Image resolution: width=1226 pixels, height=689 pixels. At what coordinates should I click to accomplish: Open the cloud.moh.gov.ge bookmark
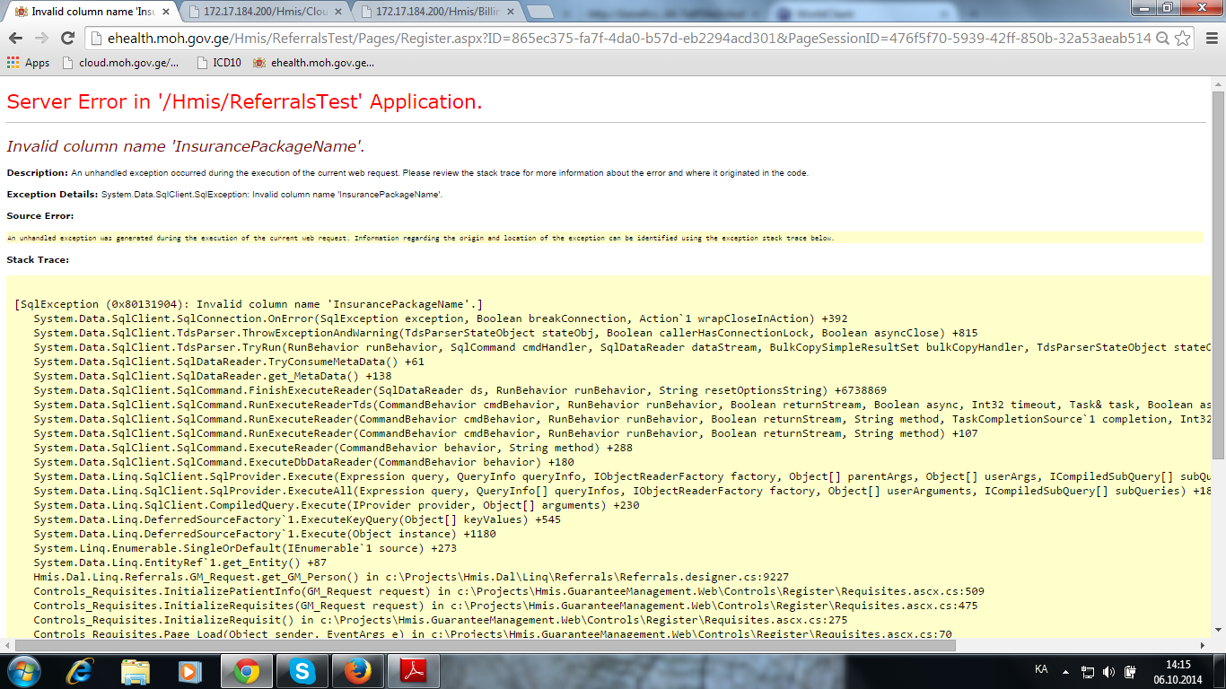121,63
